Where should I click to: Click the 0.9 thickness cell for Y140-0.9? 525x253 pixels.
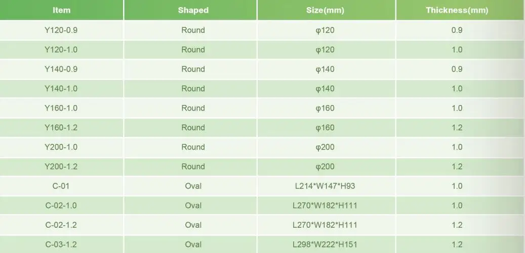pos(457,69)
